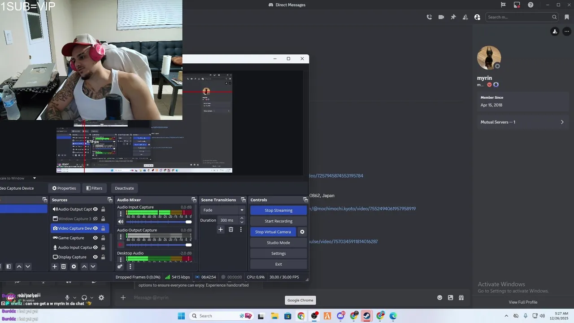
Task: Add a new OBS source
Action: point(55,266)
